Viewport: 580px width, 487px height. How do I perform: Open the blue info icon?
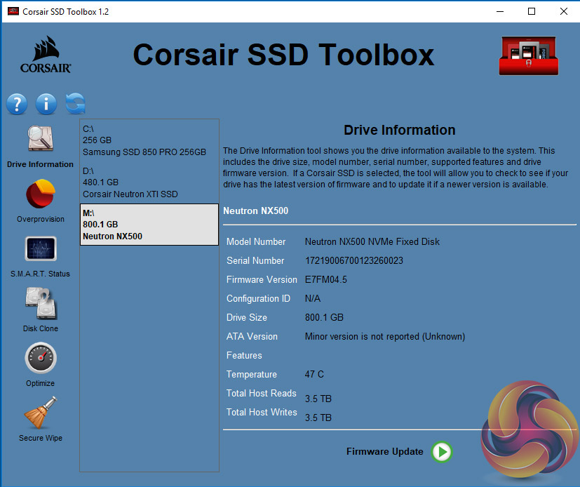tap(46, 104)
